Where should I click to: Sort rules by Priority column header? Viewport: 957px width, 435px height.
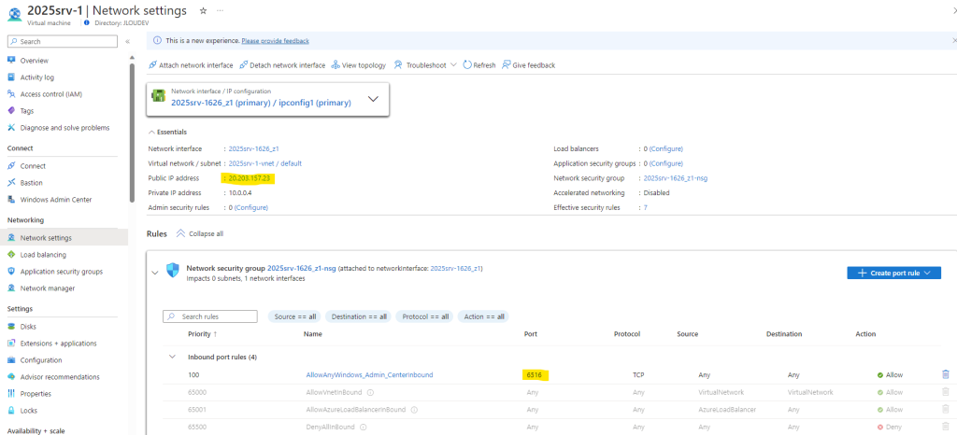[202, 334]
